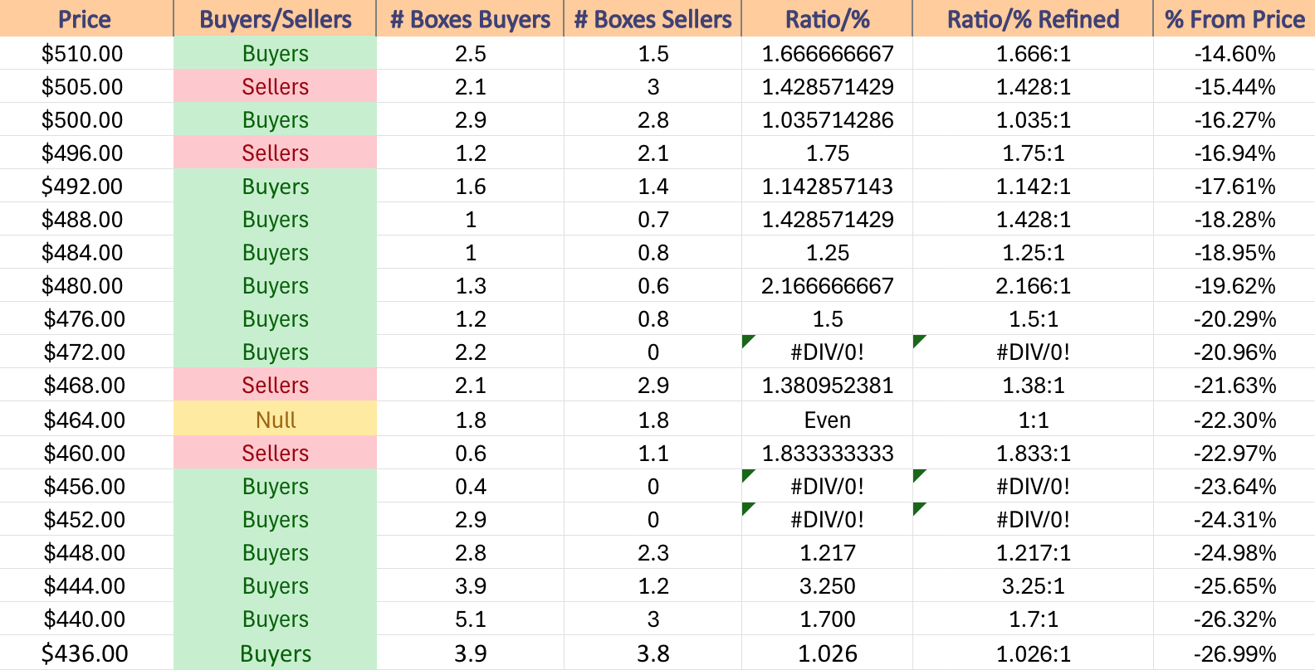Click the -16.27% cell

point(1234,119)
